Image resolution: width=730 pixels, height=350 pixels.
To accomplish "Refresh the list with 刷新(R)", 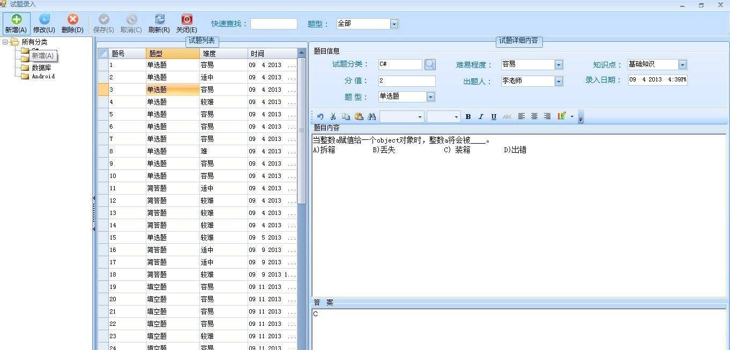I will pyautogui.click(x=159, y=24).
